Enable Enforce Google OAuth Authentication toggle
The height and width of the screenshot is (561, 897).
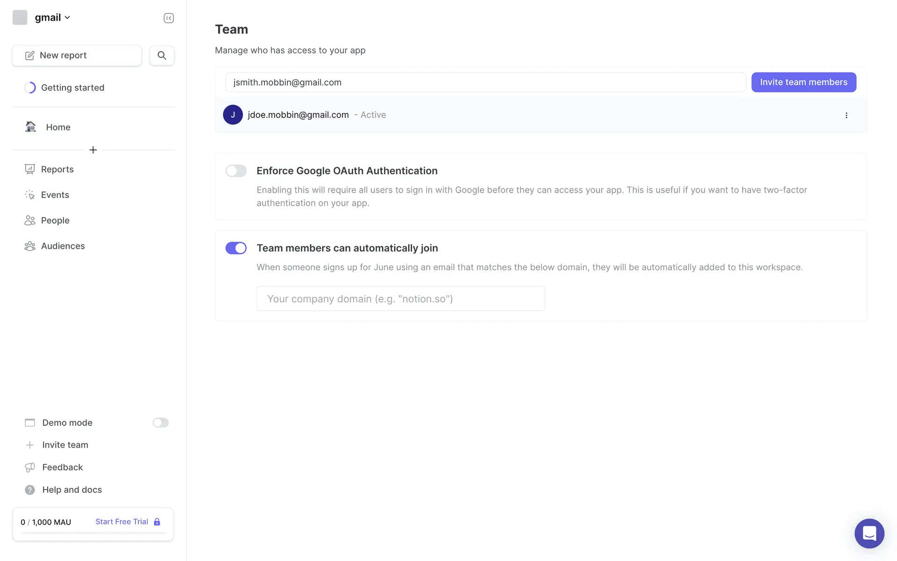[x=236, y=171]
